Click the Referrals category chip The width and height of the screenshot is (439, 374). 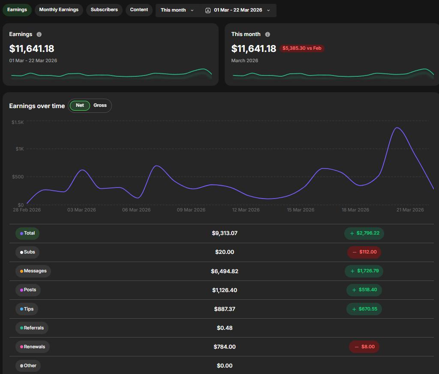(32, 328)
